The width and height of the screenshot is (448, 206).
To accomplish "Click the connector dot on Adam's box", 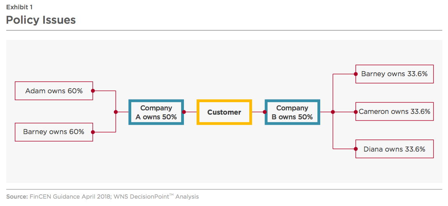I will tap(93, 91).
